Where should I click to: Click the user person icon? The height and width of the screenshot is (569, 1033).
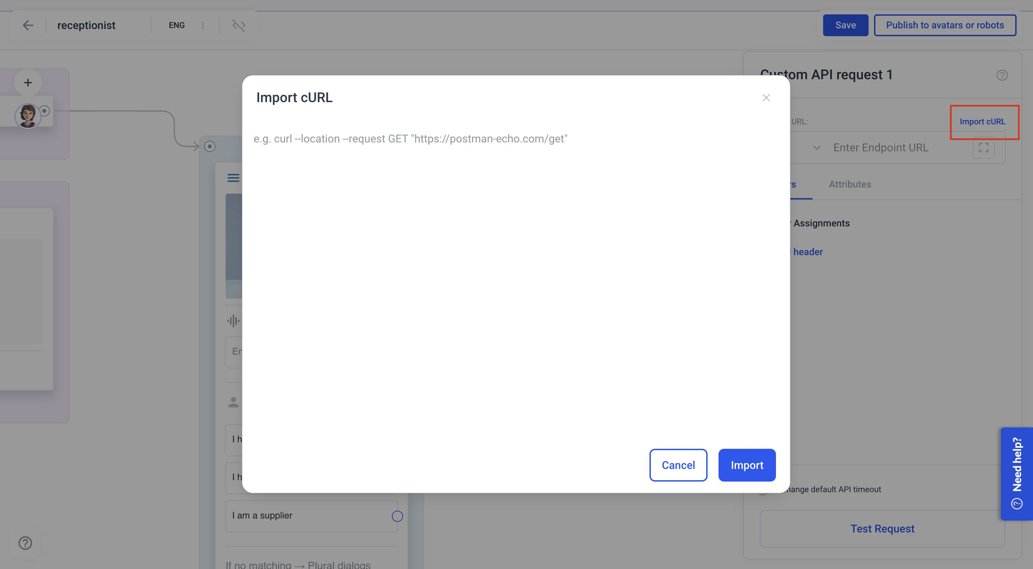point(233,402)
